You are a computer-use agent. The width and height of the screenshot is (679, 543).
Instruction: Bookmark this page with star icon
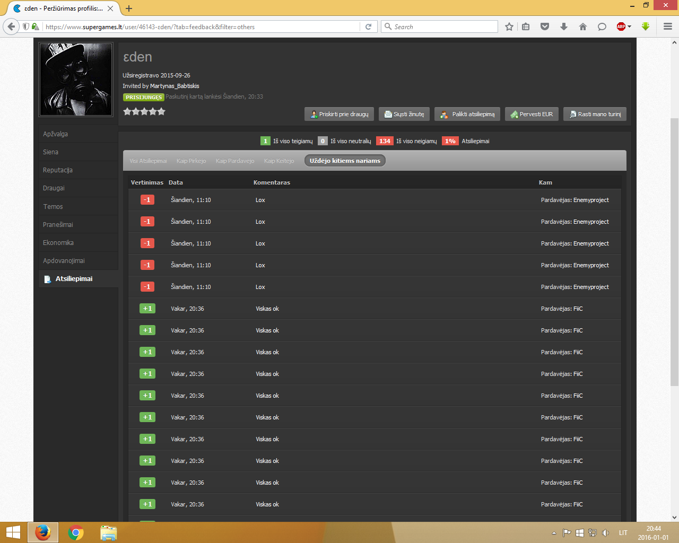pos(509,27)
